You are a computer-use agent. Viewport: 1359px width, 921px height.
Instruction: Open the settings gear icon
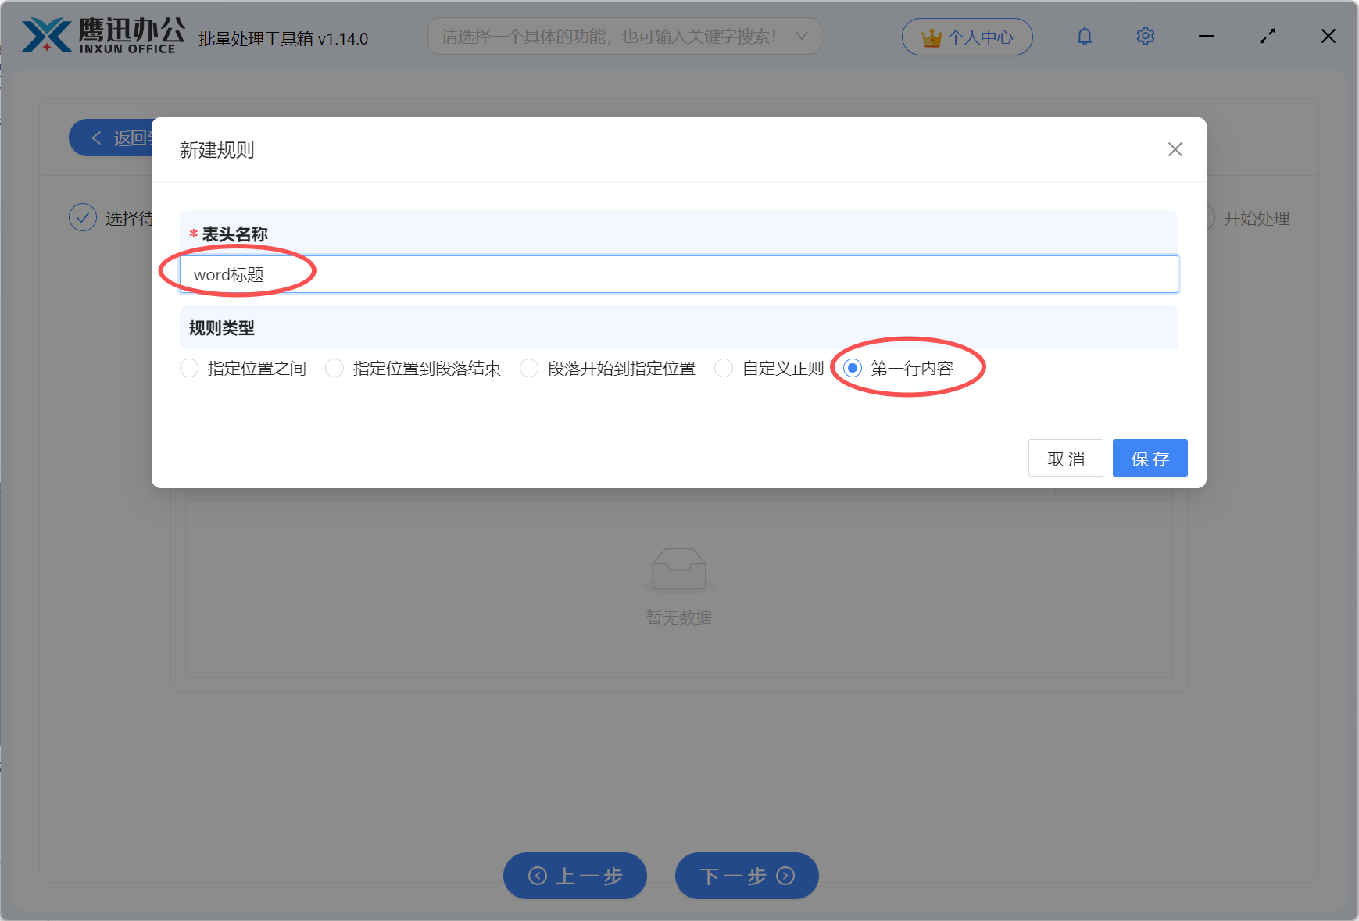point(1145,36)
